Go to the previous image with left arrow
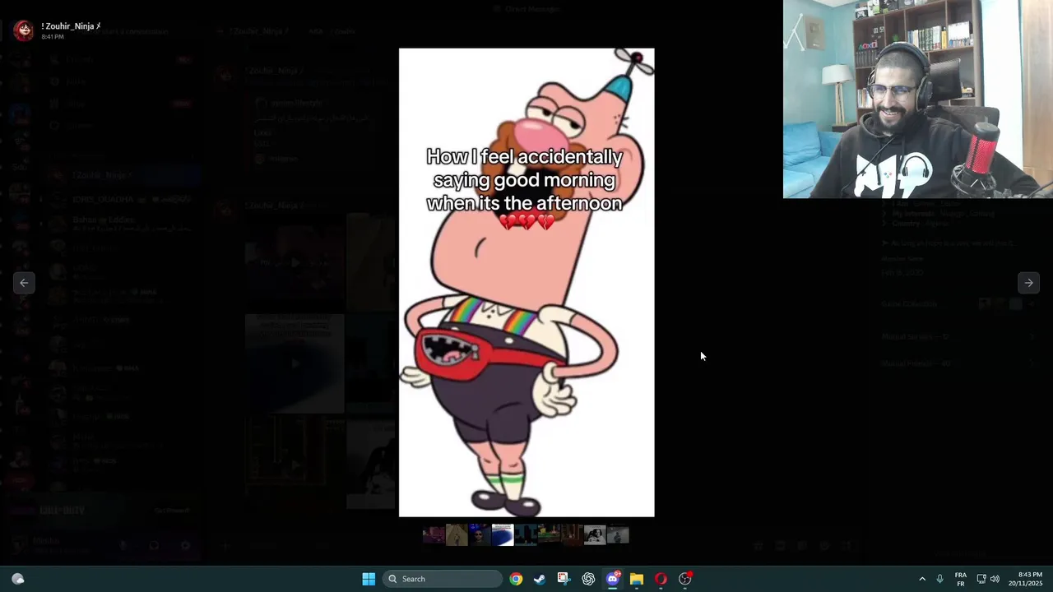Image resolution: width=1053 pixels, height=592 pixels. click(24, 283)
